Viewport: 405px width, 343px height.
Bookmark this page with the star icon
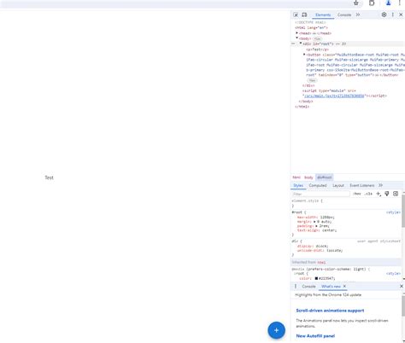[356, 3]
